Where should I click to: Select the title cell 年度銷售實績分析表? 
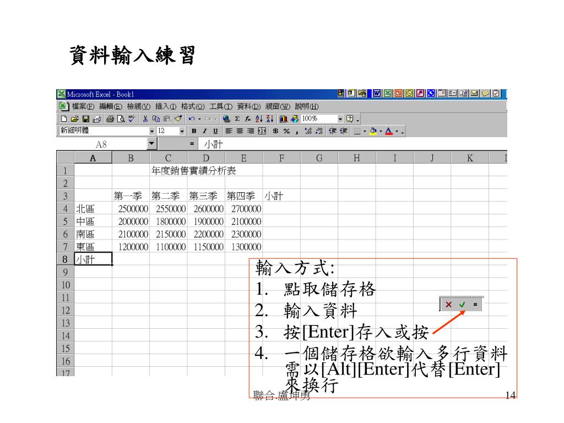193,171
